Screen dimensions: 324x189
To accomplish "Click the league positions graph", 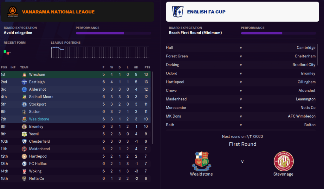I will point(100,52).
